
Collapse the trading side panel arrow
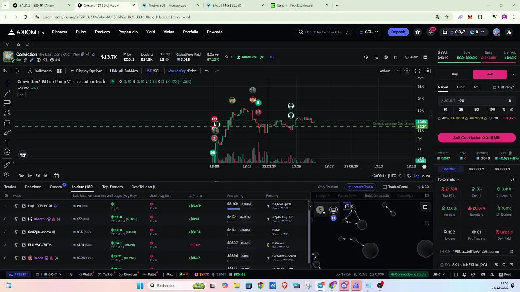coord(431,115)
